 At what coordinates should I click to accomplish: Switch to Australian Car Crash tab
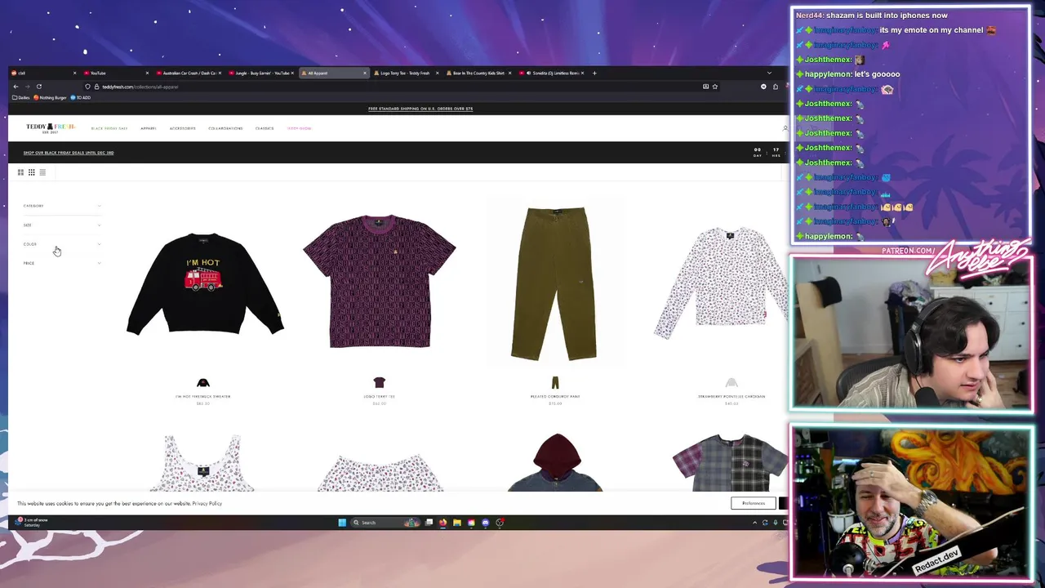point(187,73)
